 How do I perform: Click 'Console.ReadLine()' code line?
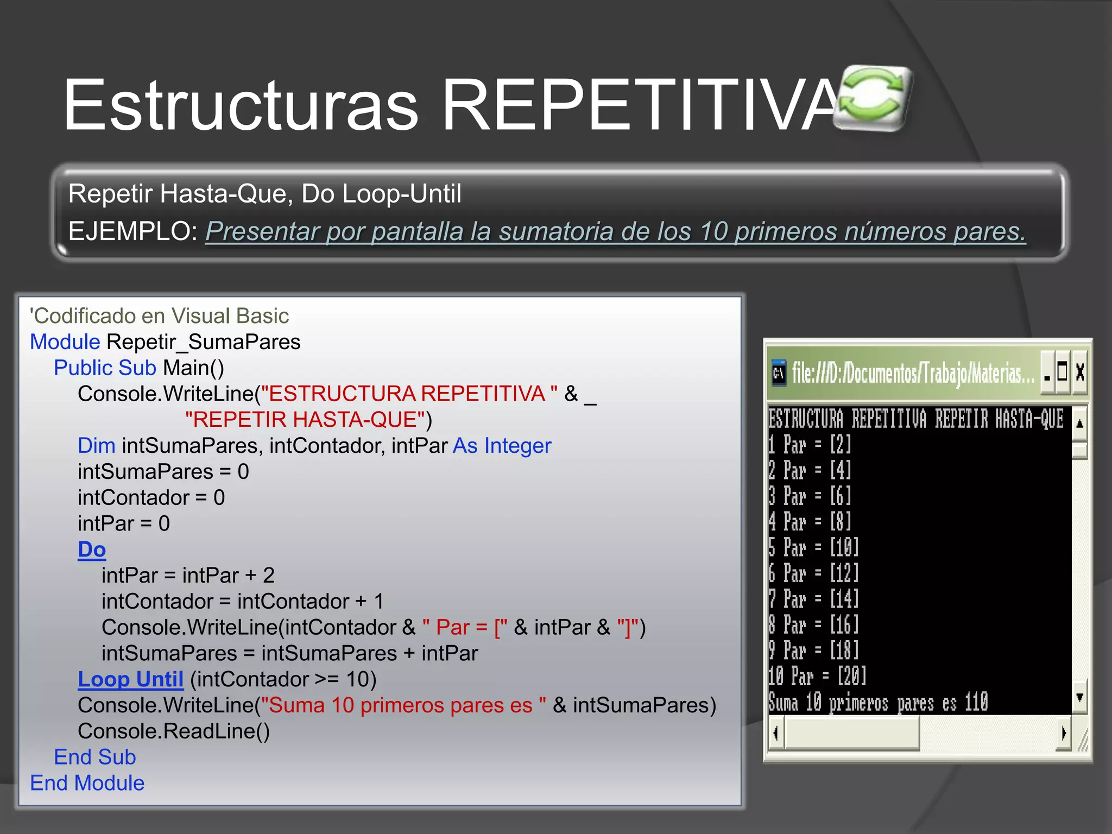pyautogui.click(x=174, y=731)
